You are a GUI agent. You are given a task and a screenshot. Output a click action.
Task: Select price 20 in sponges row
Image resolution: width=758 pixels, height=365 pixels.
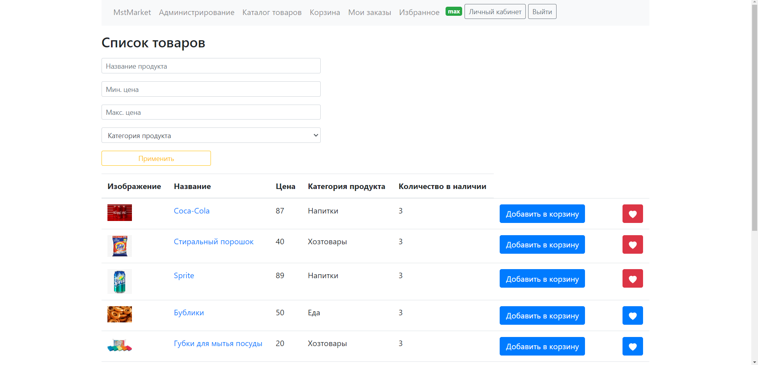280,343
